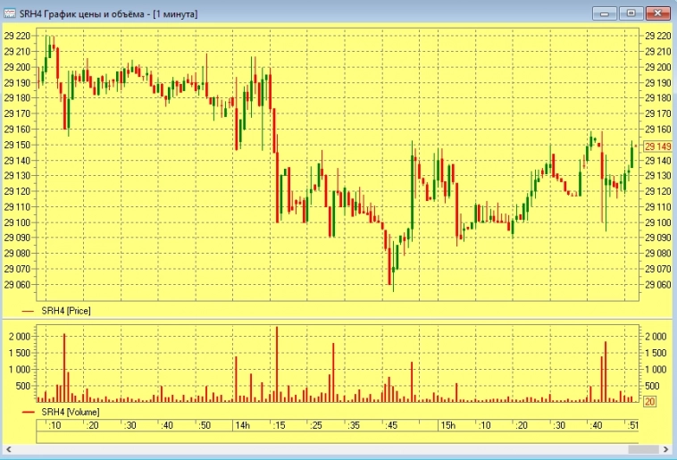
Task: Minimize the SRH4 chart window
Action: point(605,13)
